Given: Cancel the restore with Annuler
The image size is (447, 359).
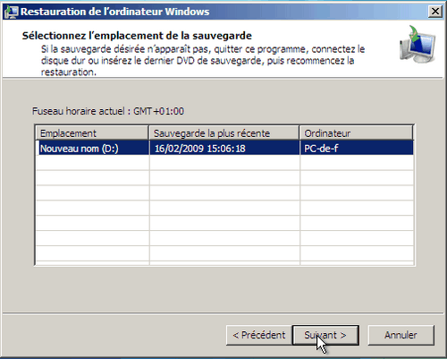Looking at the screenshot, I should (x=401, y=335).
